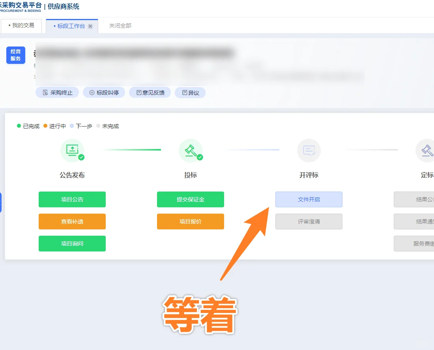Switch to the 我的交易 tab

[x=22, y=25]
